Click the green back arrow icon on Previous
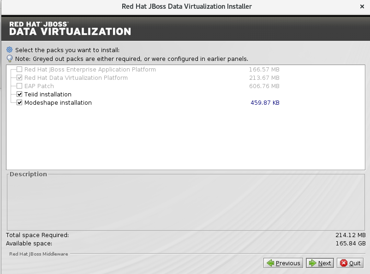This screenshot has width=370, height=274. click(270, 263)
